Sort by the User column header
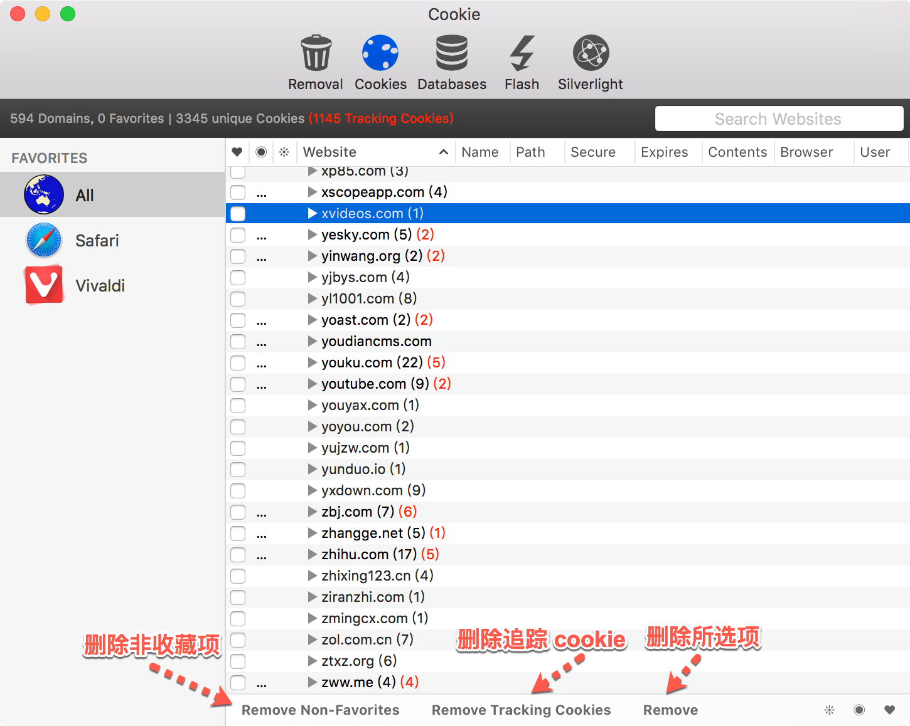The height and width of the screenshot is (726, 910). pyautogui.click(x=875, y=152)
